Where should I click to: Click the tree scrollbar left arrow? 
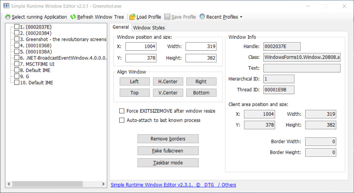(x=9, y=184)
